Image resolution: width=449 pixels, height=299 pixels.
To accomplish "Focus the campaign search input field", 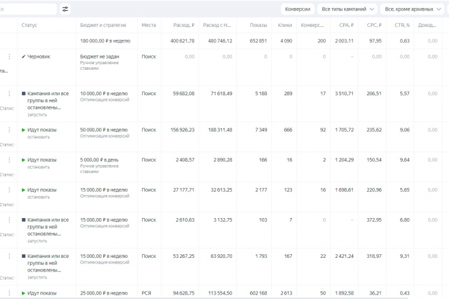I will [28, 9].
